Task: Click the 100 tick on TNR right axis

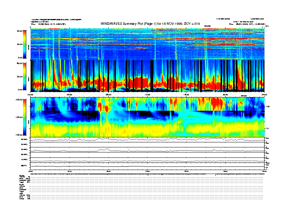Action: click(x=268, y=106)
